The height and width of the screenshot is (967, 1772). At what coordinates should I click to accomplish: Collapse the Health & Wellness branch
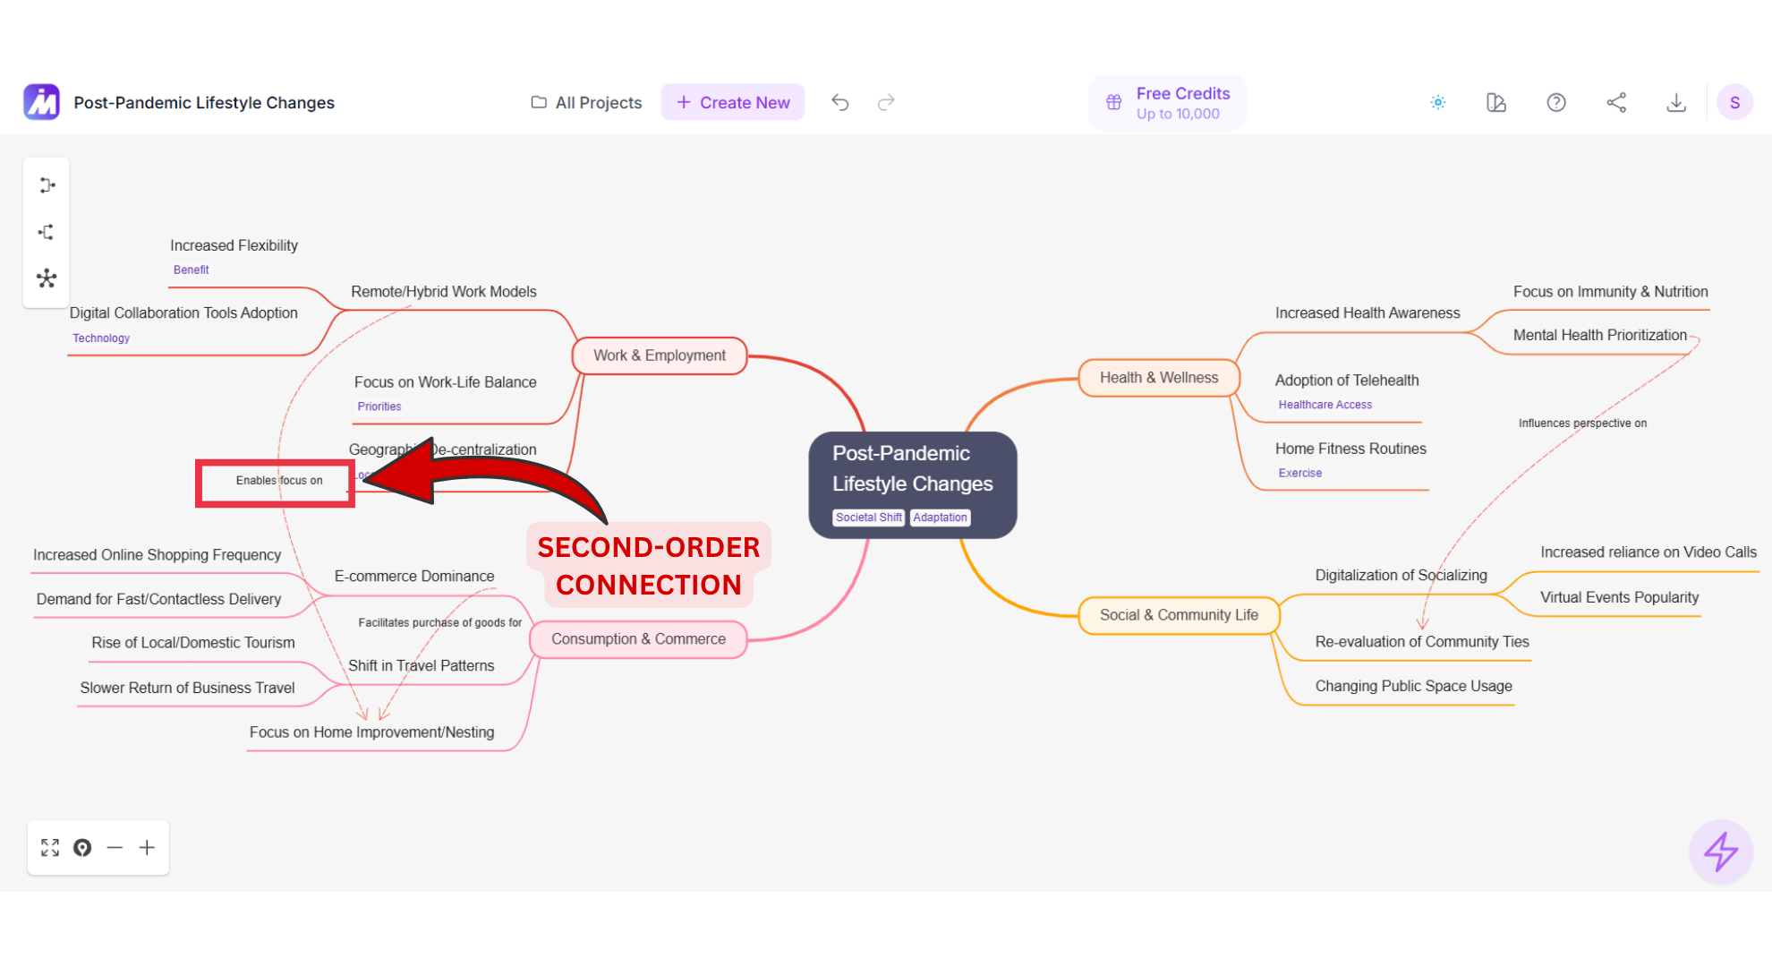(1159, 377)
